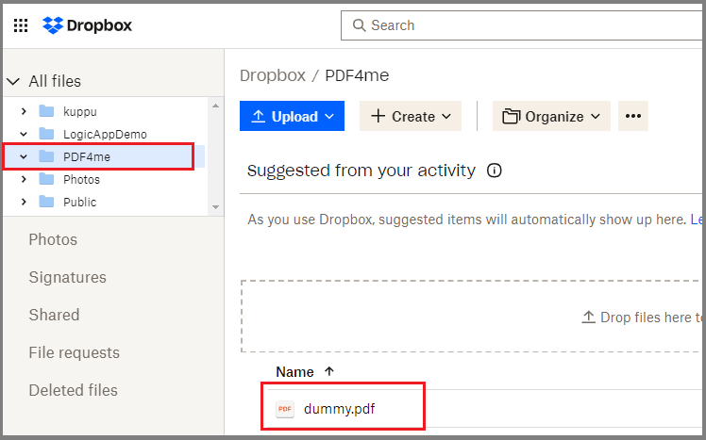
Task: Expand the Photos folder arrow
Action: [x=24, y=179]
